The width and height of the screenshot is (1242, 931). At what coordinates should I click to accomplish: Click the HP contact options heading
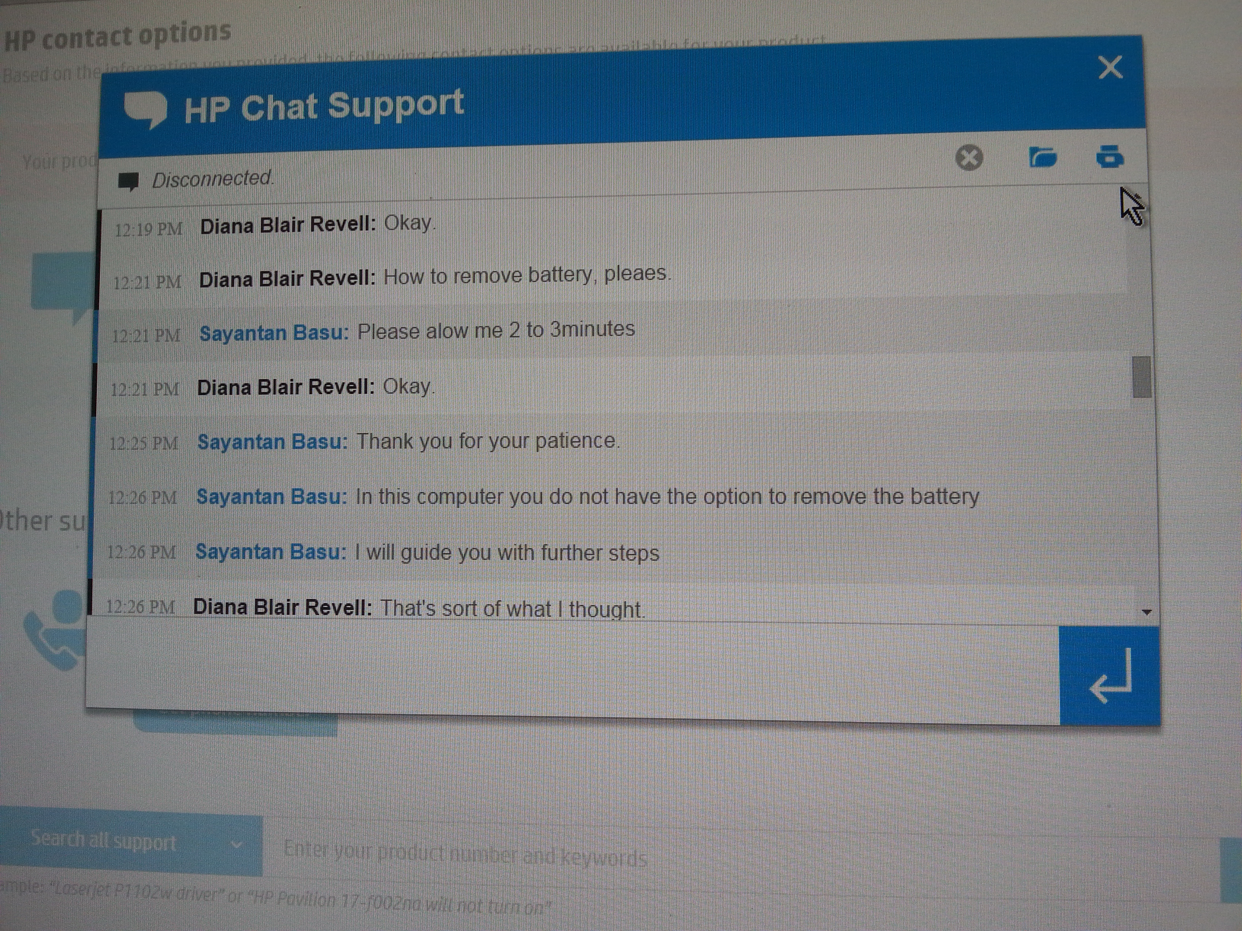117,36
